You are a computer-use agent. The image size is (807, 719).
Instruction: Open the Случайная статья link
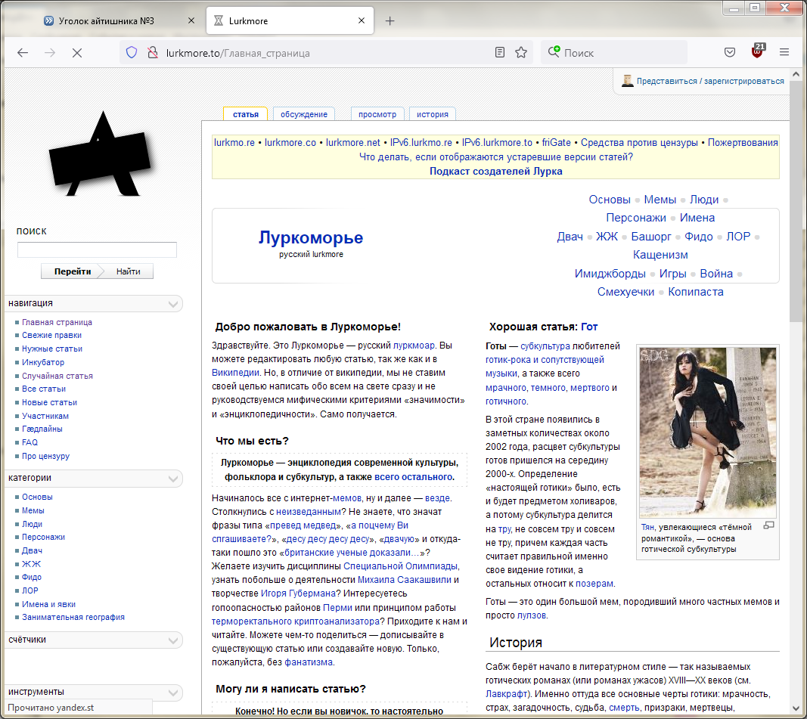pyautogui.click(x=57, y=376)
